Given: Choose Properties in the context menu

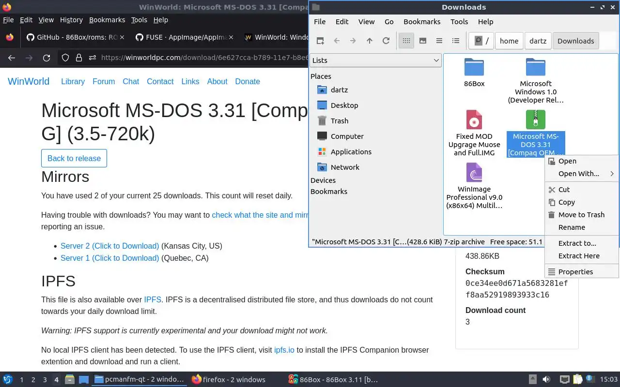Looking at the screenshot, I should click(x=581, y=272).
